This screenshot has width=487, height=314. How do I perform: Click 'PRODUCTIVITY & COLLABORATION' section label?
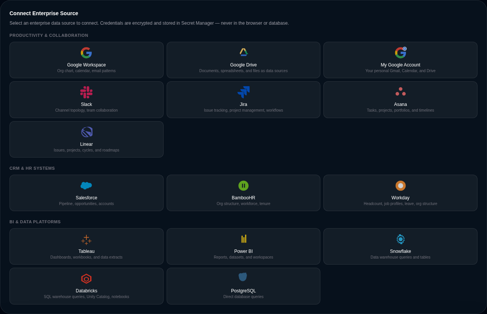[x=49, y=35]
